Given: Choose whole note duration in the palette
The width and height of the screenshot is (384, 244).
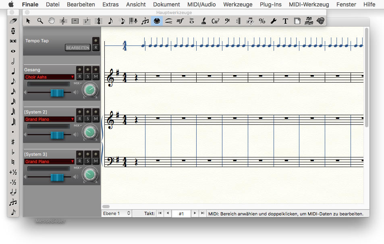Looking at the screenshot, I should pos(13,51).
